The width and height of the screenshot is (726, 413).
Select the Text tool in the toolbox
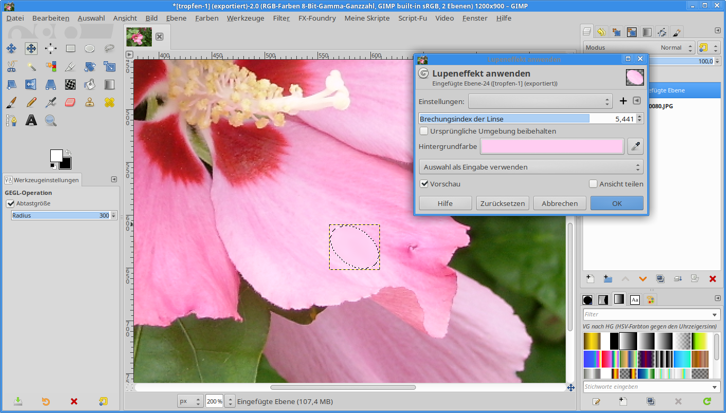point(31,120)
